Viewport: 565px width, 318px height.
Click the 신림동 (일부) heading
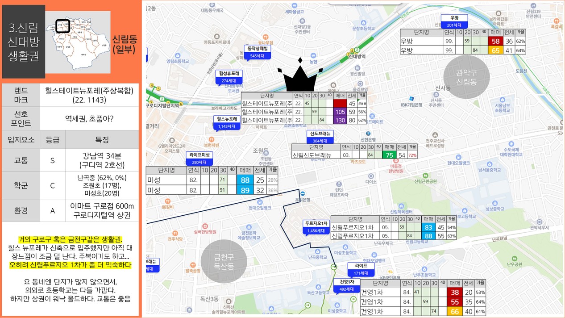[124, 44]
